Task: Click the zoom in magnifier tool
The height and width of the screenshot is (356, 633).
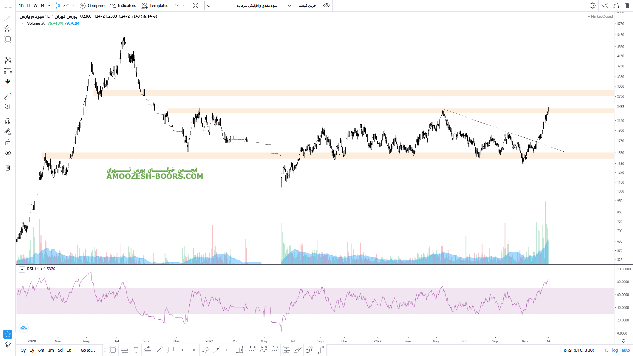Action: pos(8,106)
